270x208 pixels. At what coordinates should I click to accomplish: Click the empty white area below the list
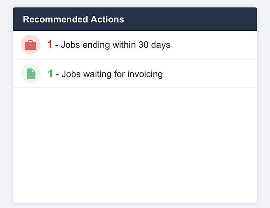(x=135, y=145)
